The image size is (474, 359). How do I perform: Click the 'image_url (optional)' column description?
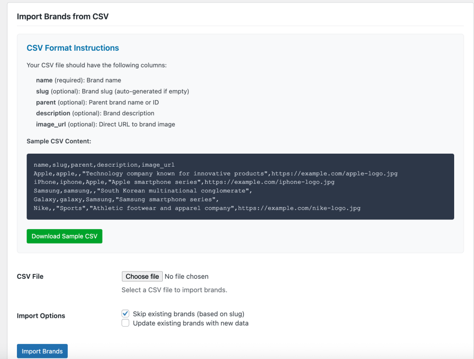(106, 124)
